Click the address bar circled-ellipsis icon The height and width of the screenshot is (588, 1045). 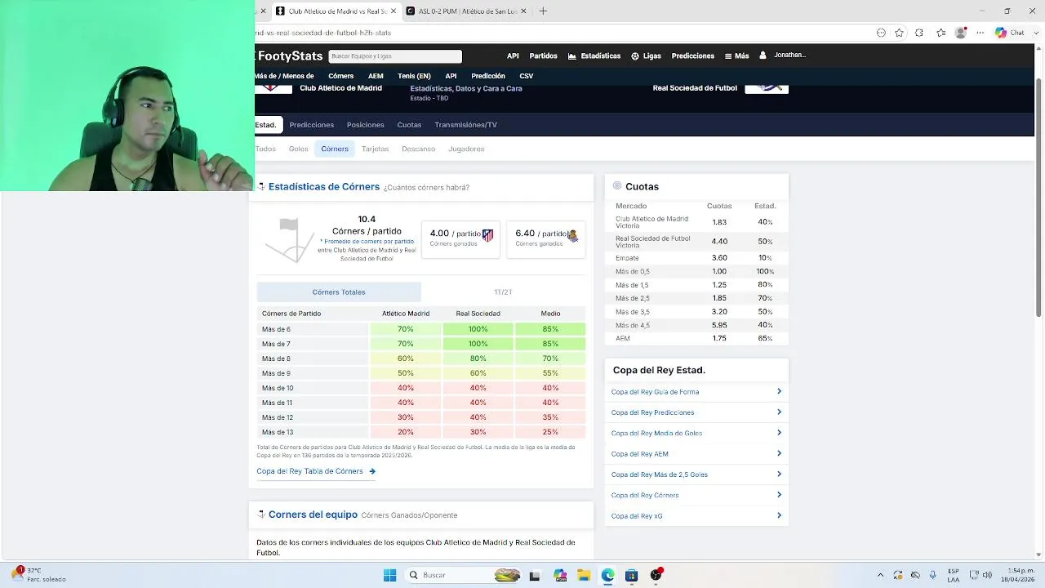881,33
